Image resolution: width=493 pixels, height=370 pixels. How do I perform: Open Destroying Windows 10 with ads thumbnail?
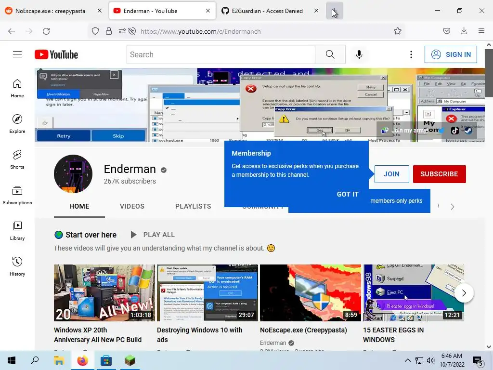tap(208, 292)
